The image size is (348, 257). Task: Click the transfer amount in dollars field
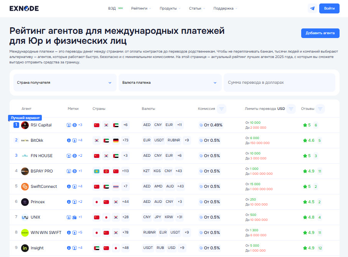point(279,83)
